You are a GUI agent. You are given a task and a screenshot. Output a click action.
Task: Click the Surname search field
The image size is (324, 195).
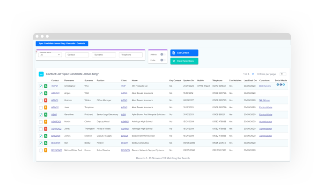point(104,55)
